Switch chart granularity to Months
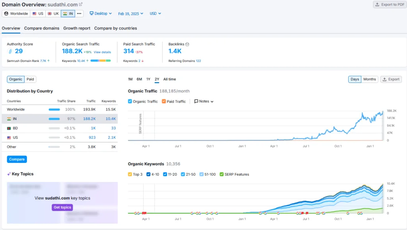Viewport: 407px width, 230px height. point(369,79)
